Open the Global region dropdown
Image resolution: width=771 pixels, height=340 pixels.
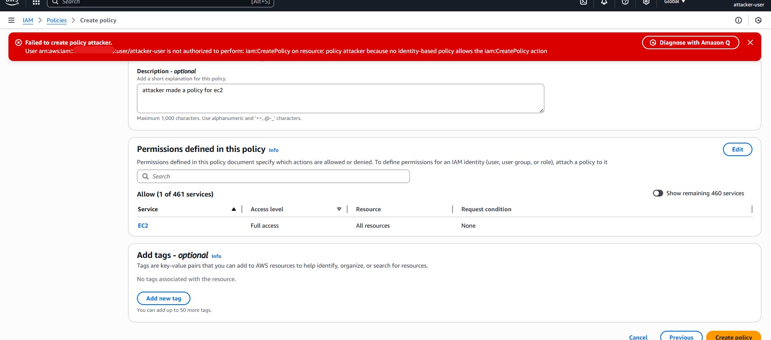[675, 2]
